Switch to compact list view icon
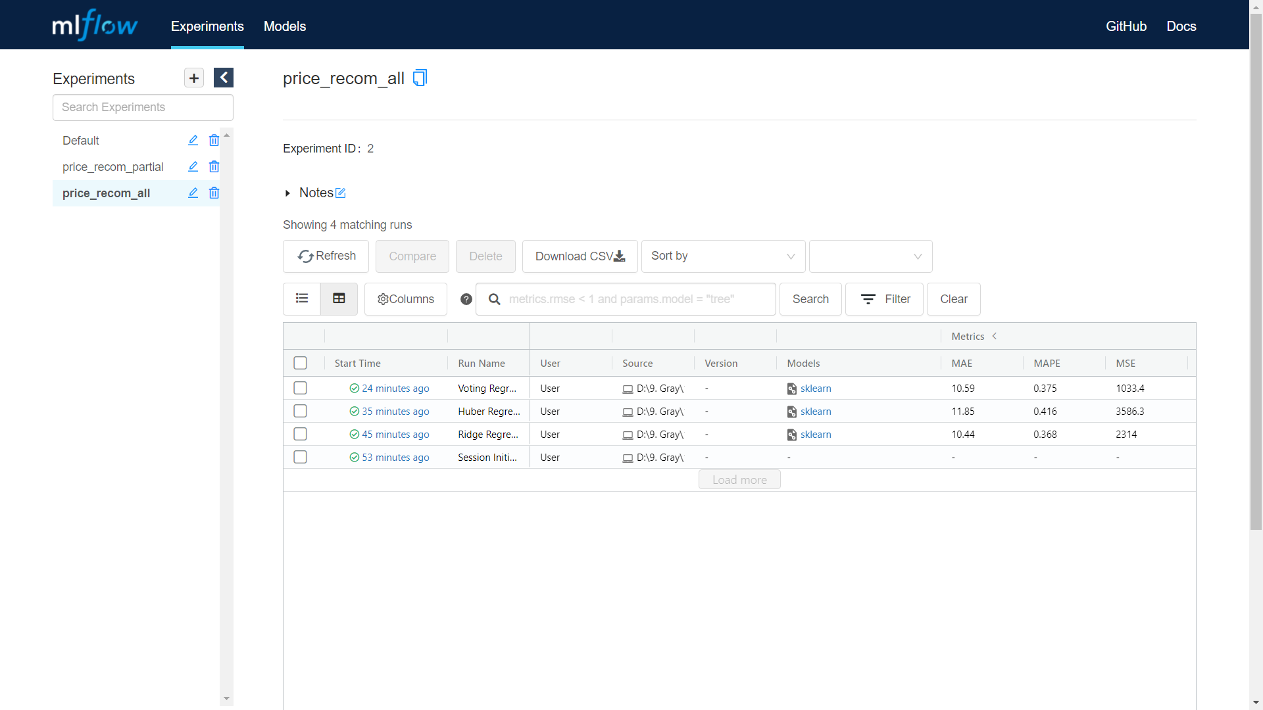The image size is (1263, 710). click(302, 299)
